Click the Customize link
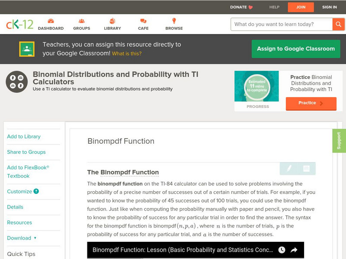 [19, 191]
